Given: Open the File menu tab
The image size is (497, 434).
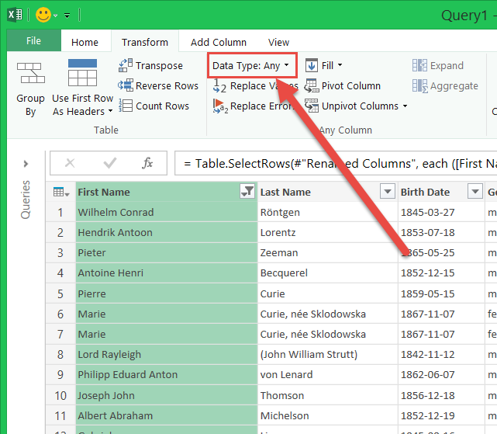Looking at the screenshot, I should [33, 42].
